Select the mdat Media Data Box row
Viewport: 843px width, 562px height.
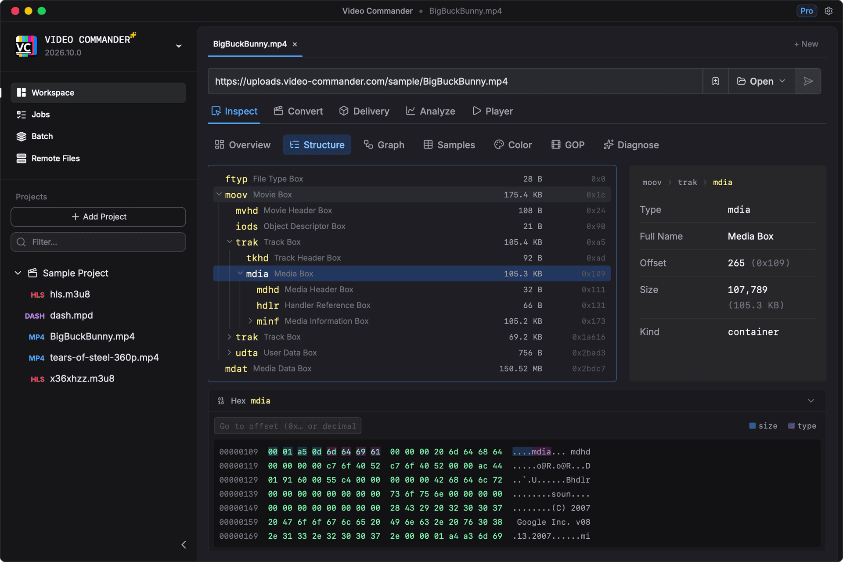pos(412,369)
